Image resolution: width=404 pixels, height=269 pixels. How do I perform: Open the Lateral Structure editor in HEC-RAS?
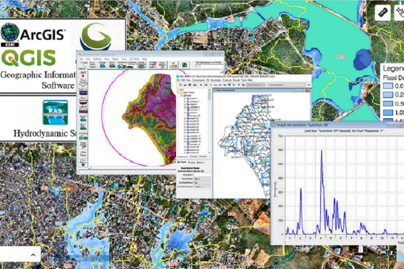(x=83, y=110)
